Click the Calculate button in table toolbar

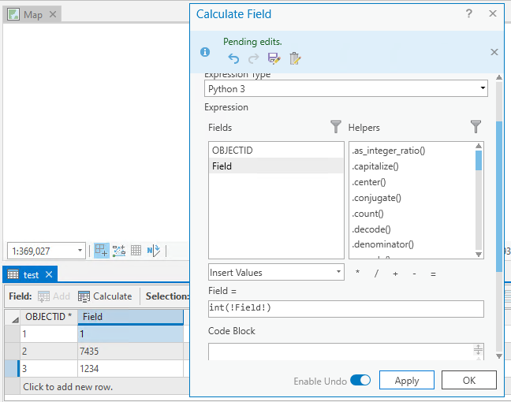pos(105,296)
